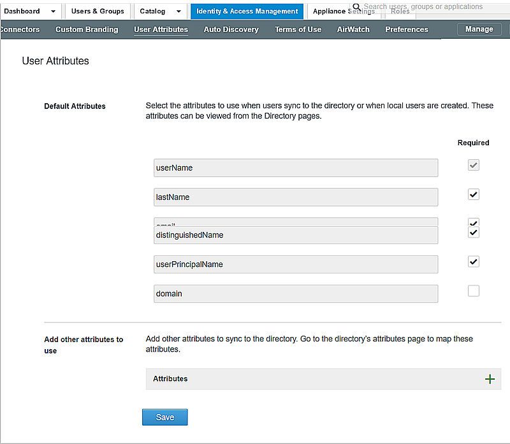
Task: Click the Dashboard tab label
Action: click(22, 11)
